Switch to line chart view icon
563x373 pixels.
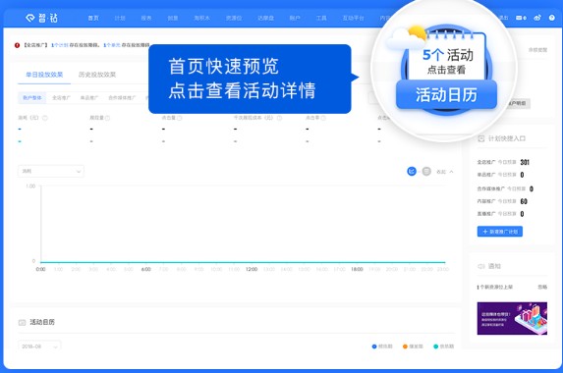[412, 172]
